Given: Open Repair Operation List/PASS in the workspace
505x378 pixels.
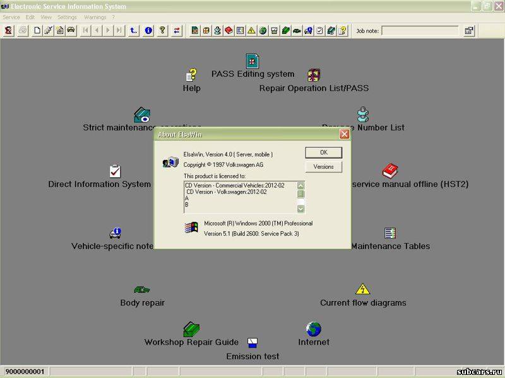Looking at the screenshot, I should coord(314,75).
